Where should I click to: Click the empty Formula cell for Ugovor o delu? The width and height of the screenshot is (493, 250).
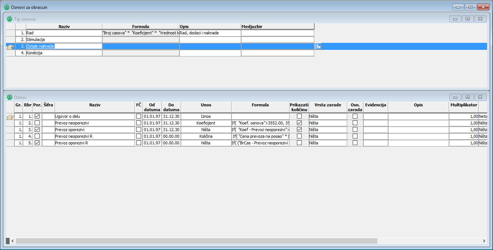tap(260, 116)
